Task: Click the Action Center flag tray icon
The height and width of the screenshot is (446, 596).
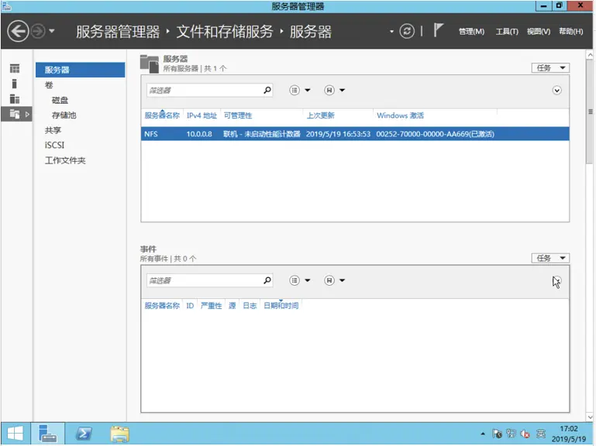Action: coord(497,434)
